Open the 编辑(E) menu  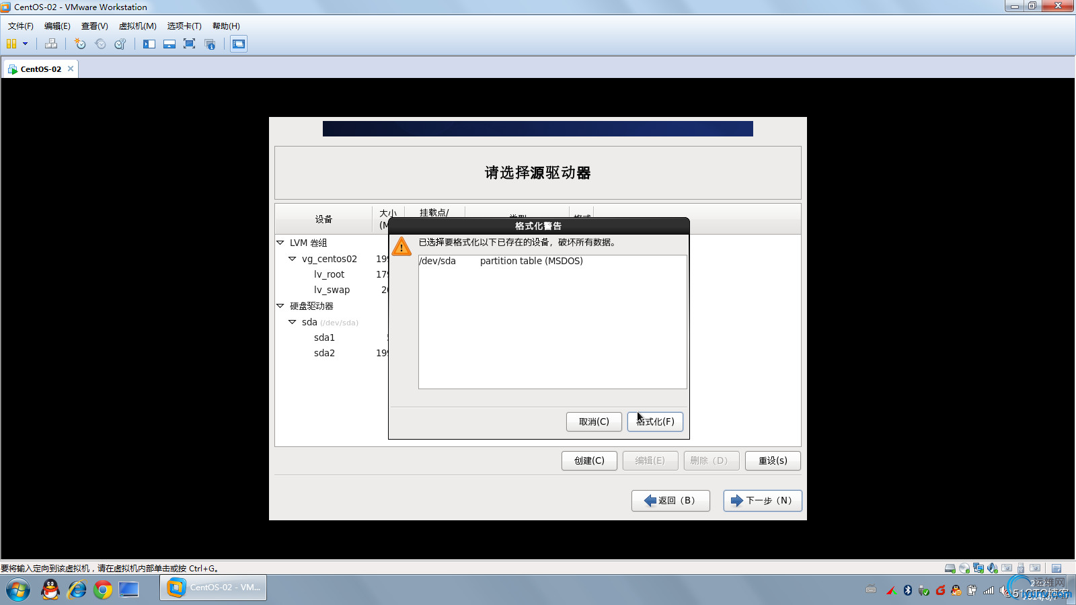pyautogui.click(x=57, y=26)
